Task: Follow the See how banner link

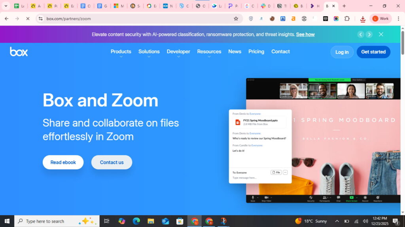Action: (305, 34)
